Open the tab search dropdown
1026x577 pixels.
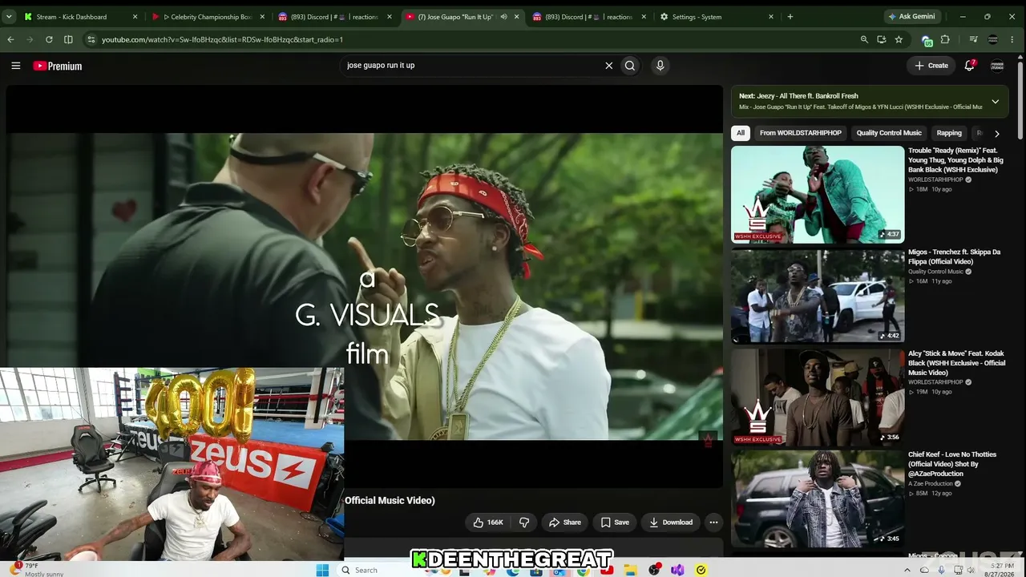point(9,17)
